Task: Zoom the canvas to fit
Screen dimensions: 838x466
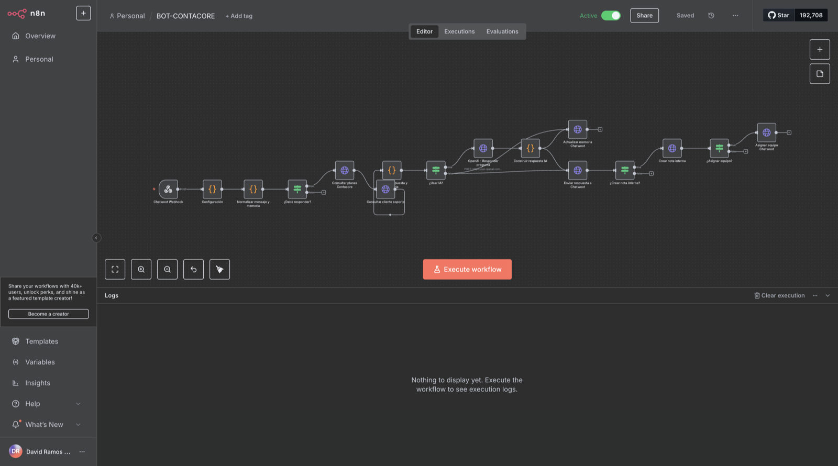Action: click(115, 269)
